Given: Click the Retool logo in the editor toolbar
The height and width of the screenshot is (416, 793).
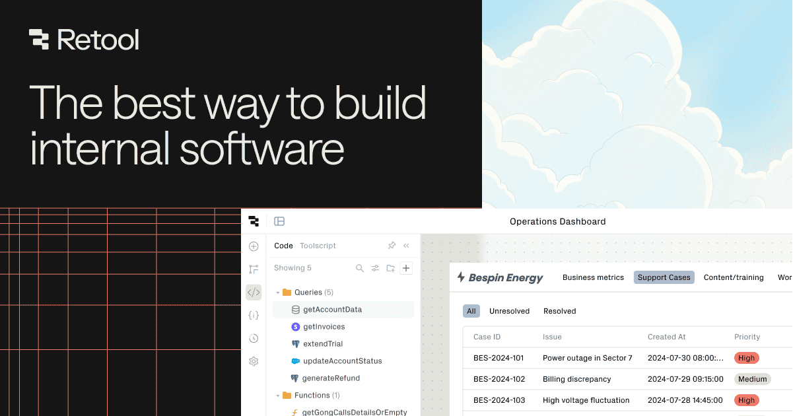Looking at the screenshot, I should point(254,221).
